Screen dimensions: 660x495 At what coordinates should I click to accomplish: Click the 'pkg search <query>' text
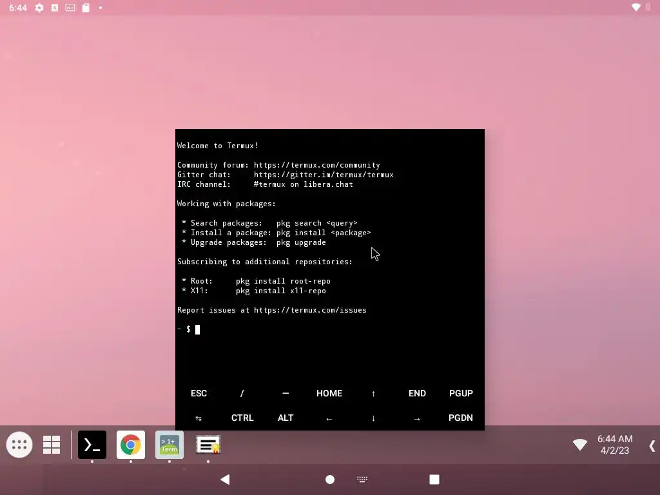tap(316, 223)
